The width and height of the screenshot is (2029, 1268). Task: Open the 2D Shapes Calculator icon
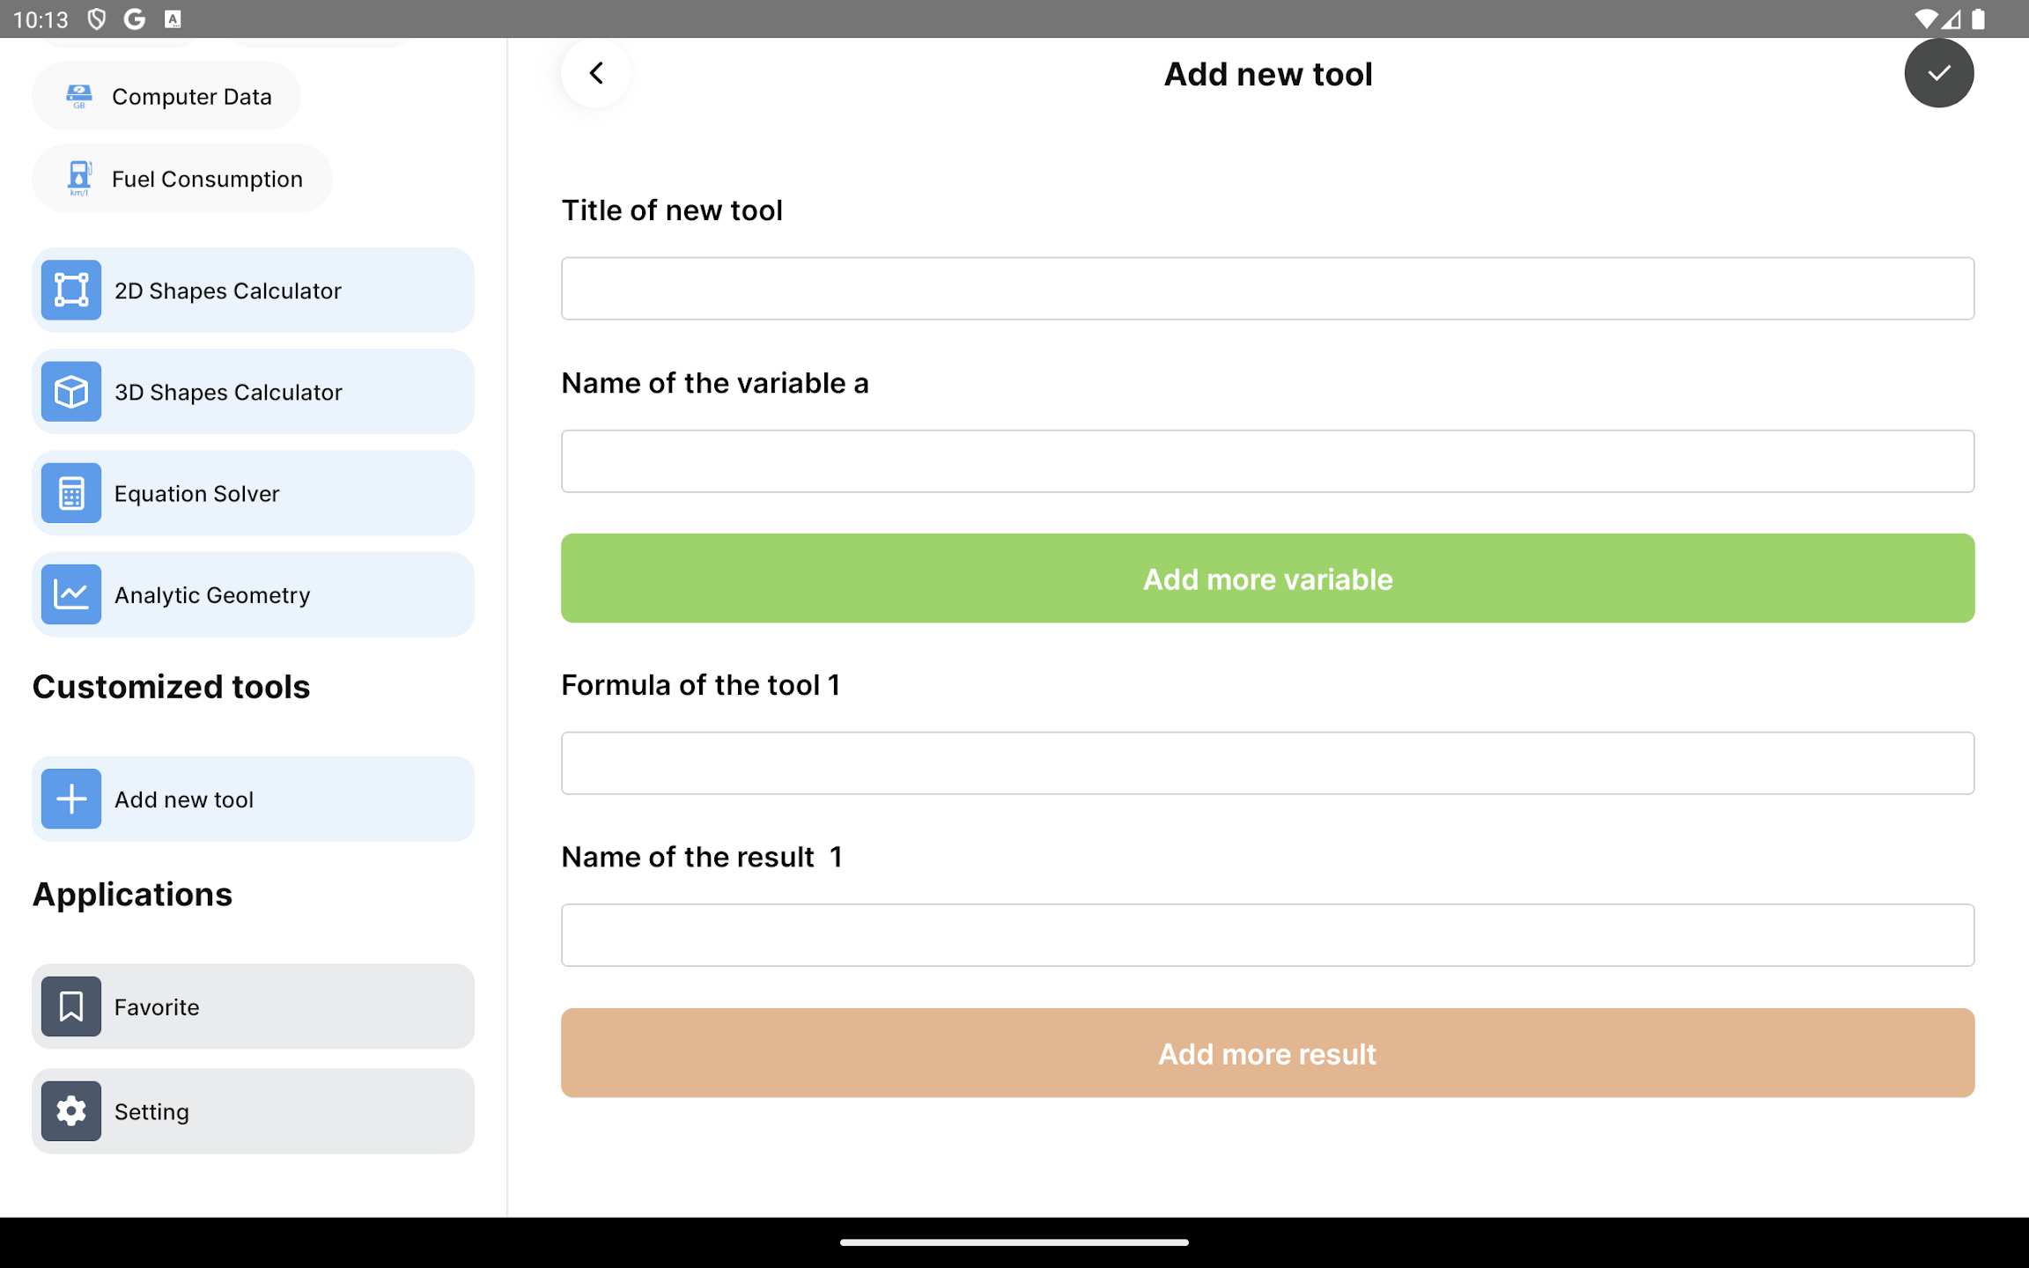click(71, 290)
